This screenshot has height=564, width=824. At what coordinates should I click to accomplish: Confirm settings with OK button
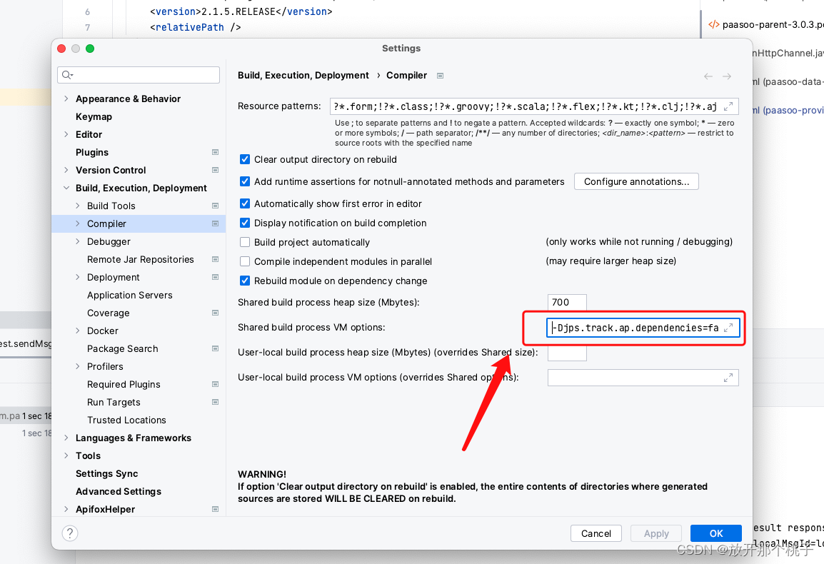(x=716, y=533)
